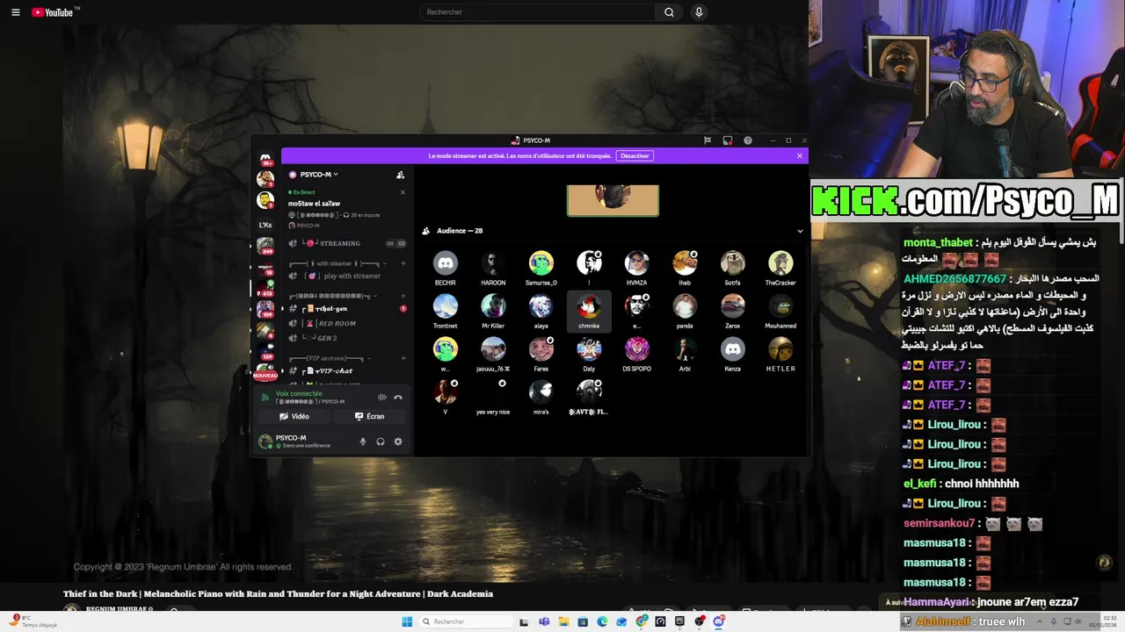Select audience member mira's
The height and width of the screenshot is (632, 1125).
541,397
